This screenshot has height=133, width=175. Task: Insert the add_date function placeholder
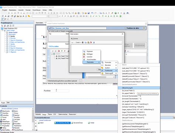point(135,68)
